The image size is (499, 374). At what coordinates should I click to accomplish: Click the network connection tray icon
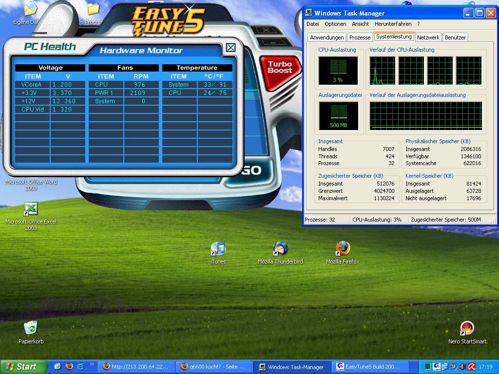click(x=445, y=367)
